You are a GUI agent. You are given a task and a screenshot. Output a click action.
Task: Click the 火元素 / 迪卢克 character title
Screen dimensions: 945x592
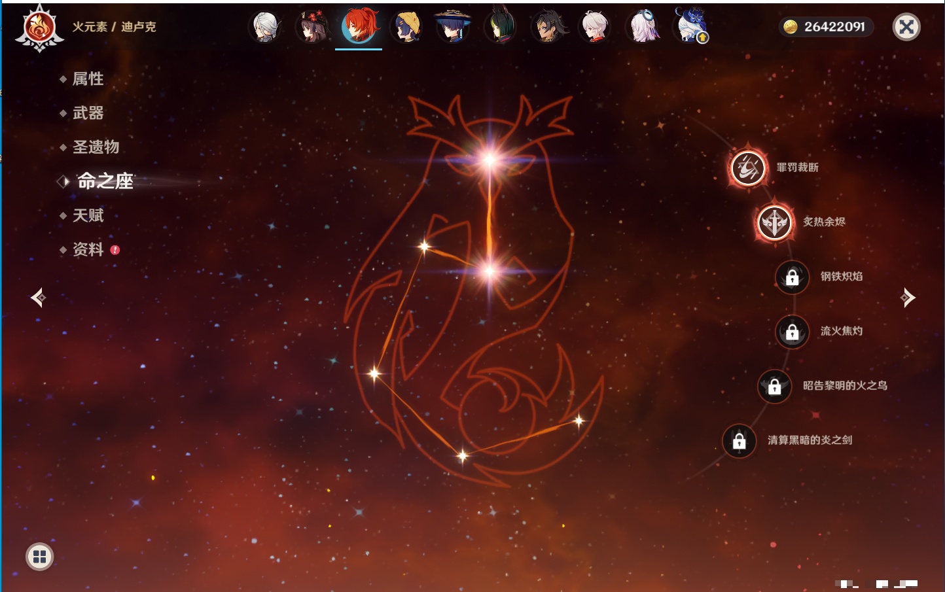pyautogui.click(x=114, y=27)
